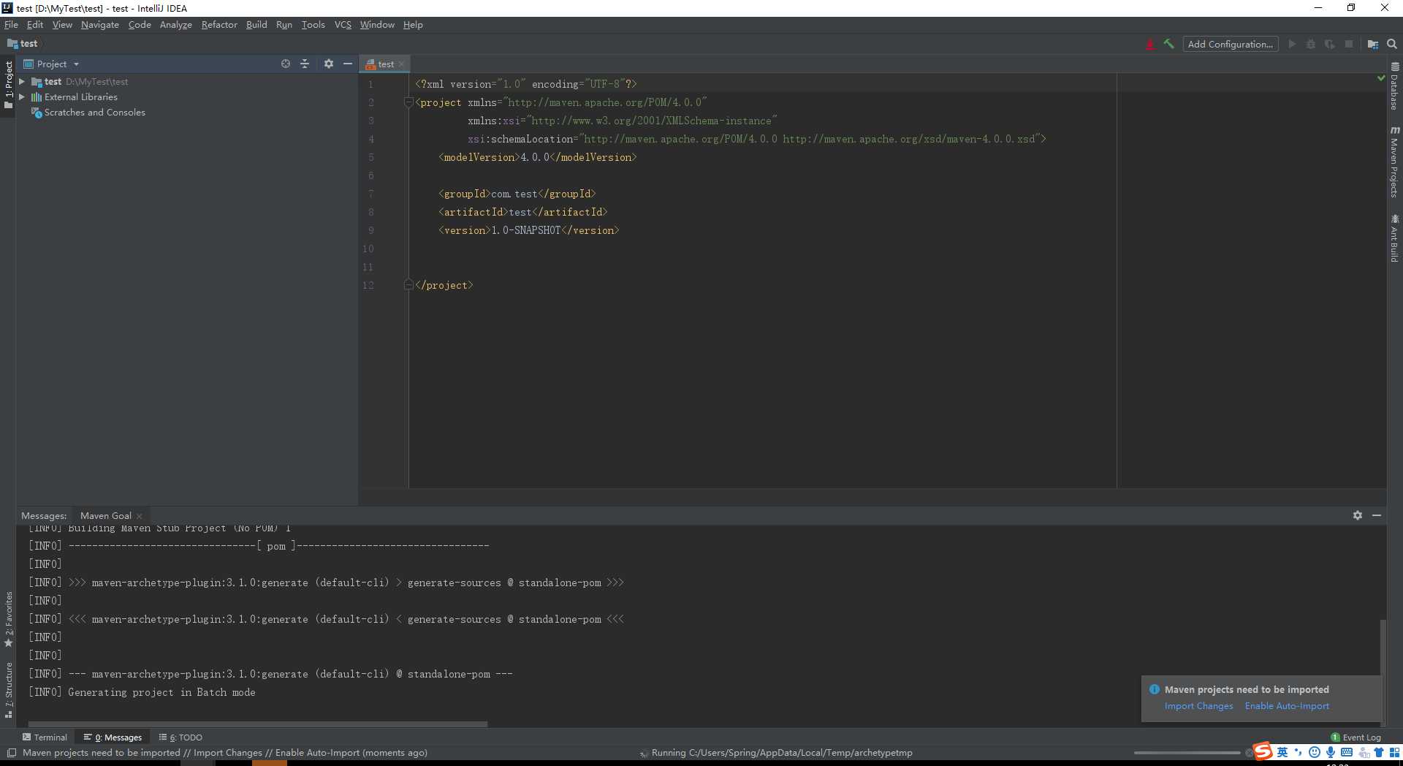Select the Maven Goal messages tab

click(x=106, y=516)
